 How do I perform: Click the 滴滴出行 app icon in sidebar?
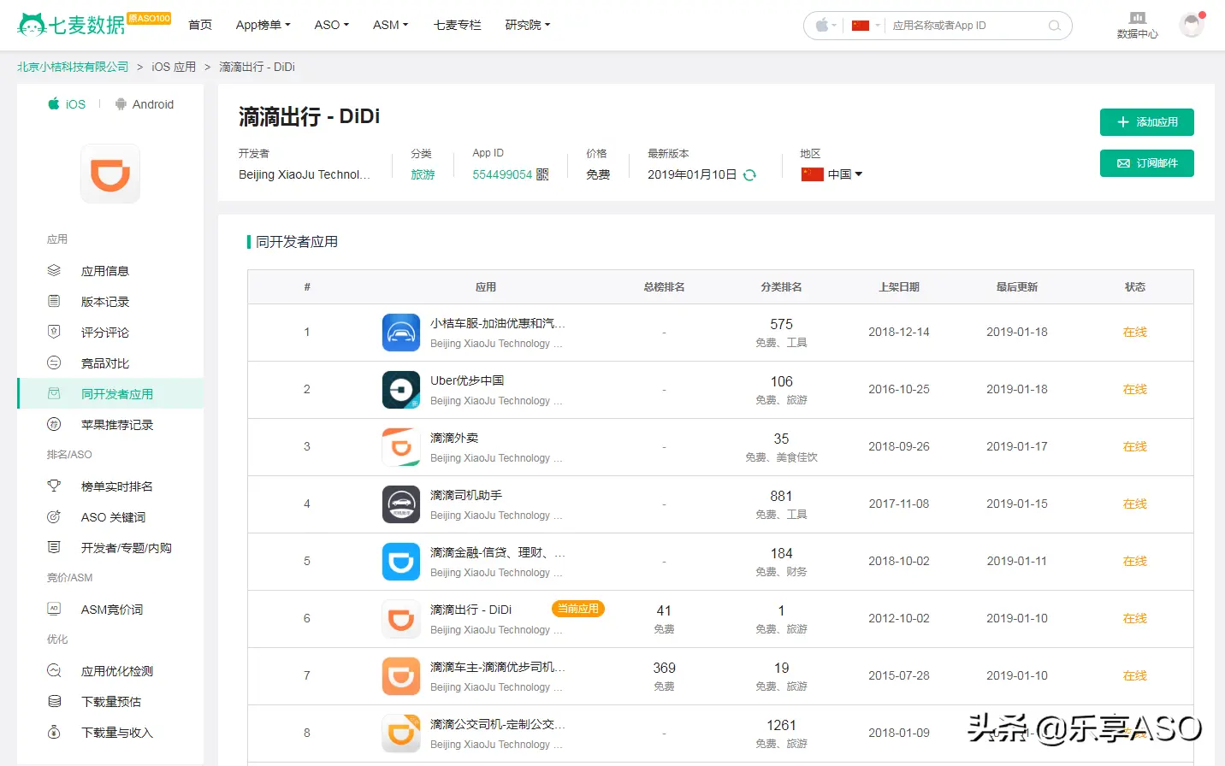tap(110, 174)
